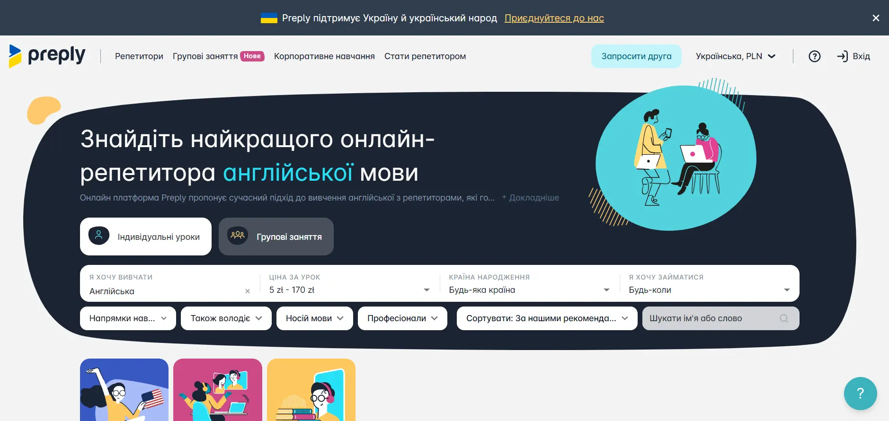The width and height of the screenshot is (889, 421).
Task: Open the Країна народження dropdown
Action: coord(529,284)
